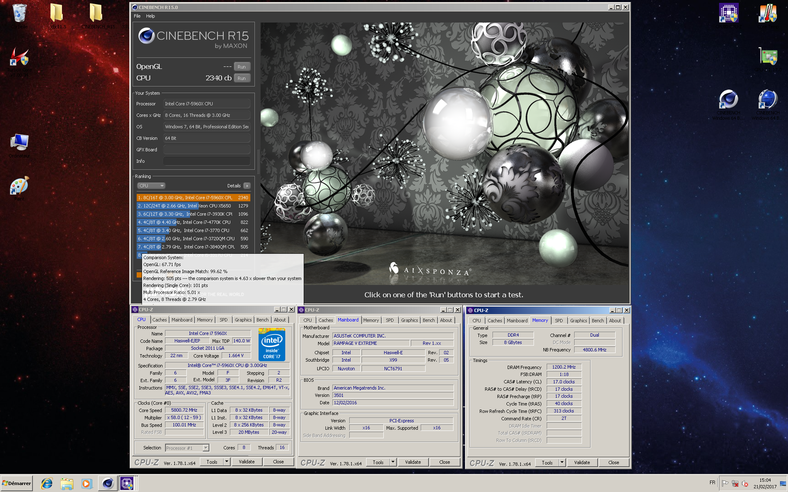
Task: Run the OpenGL test
Action: (242, 66)
